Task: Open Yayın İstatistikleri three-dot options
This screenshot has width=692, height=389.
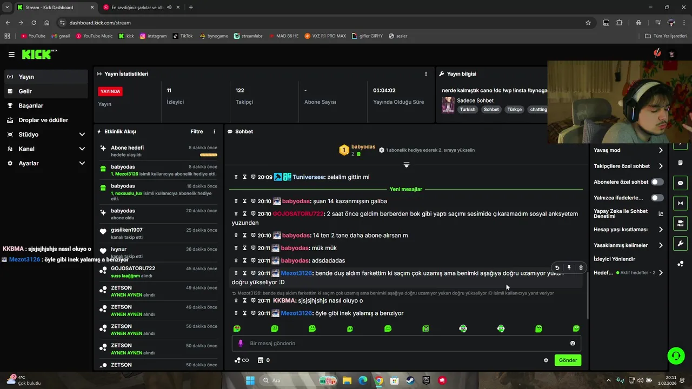Action: click(426, 74)
